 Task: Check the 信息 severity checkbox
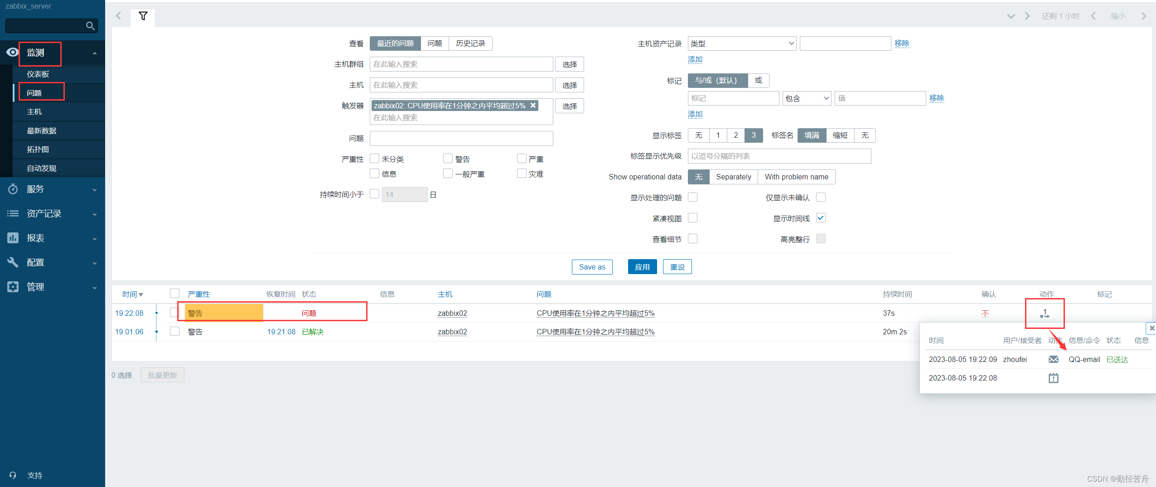(x=375, y=173)
